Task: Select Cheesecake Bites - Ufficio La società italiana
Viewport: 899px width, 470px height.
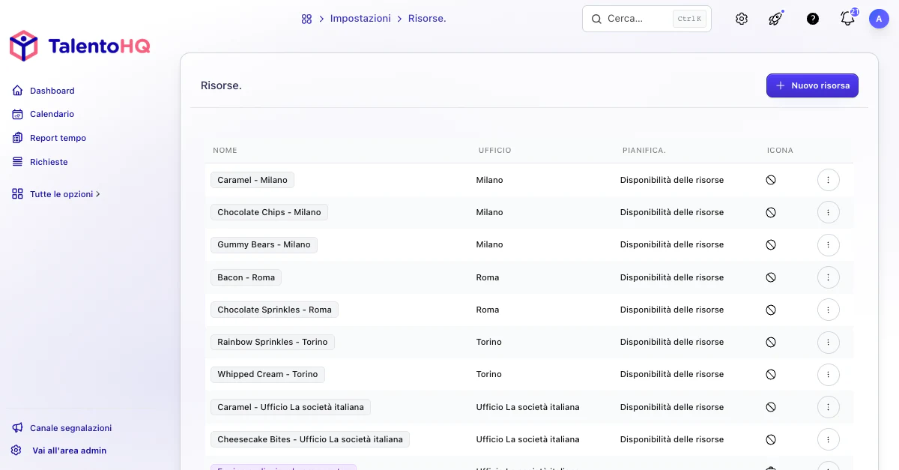Action: pos(310,439)
